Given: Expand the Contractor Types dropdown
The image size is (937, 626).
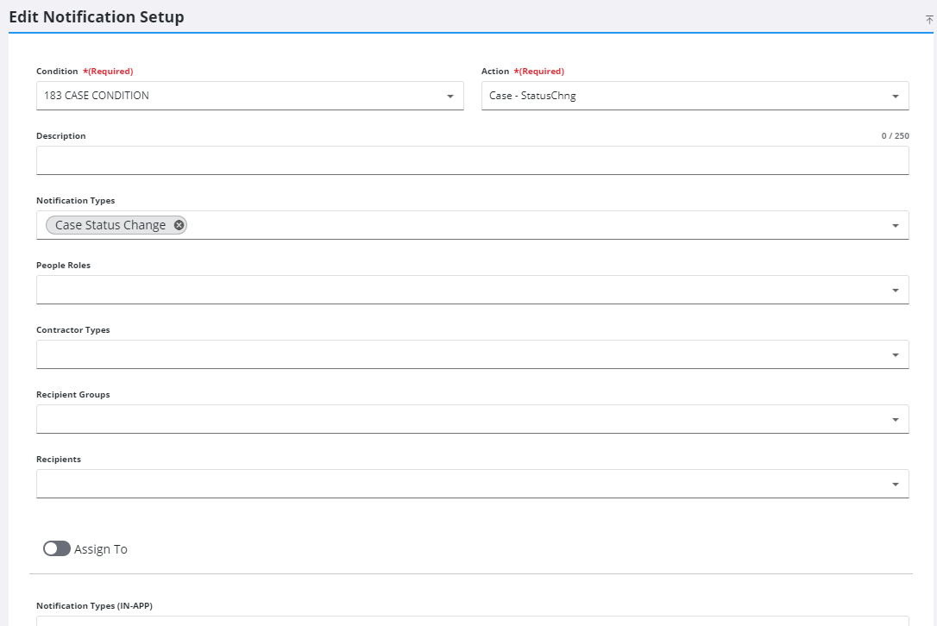Looking at the screenshot, I should tap(895, 354).
